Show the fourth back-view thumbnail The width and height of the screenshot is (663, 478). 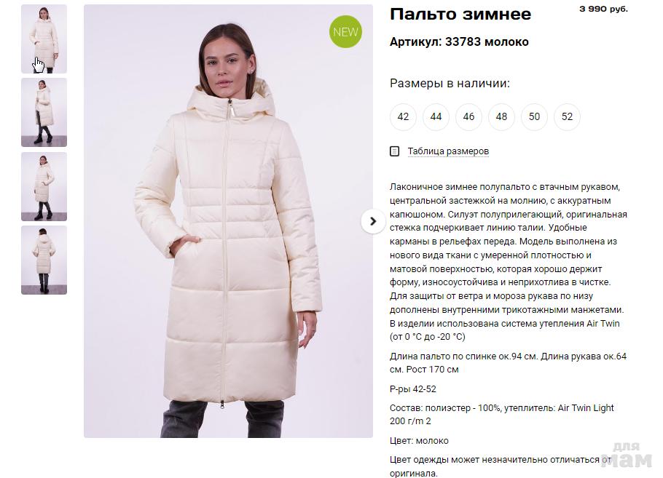pos(44,260)
